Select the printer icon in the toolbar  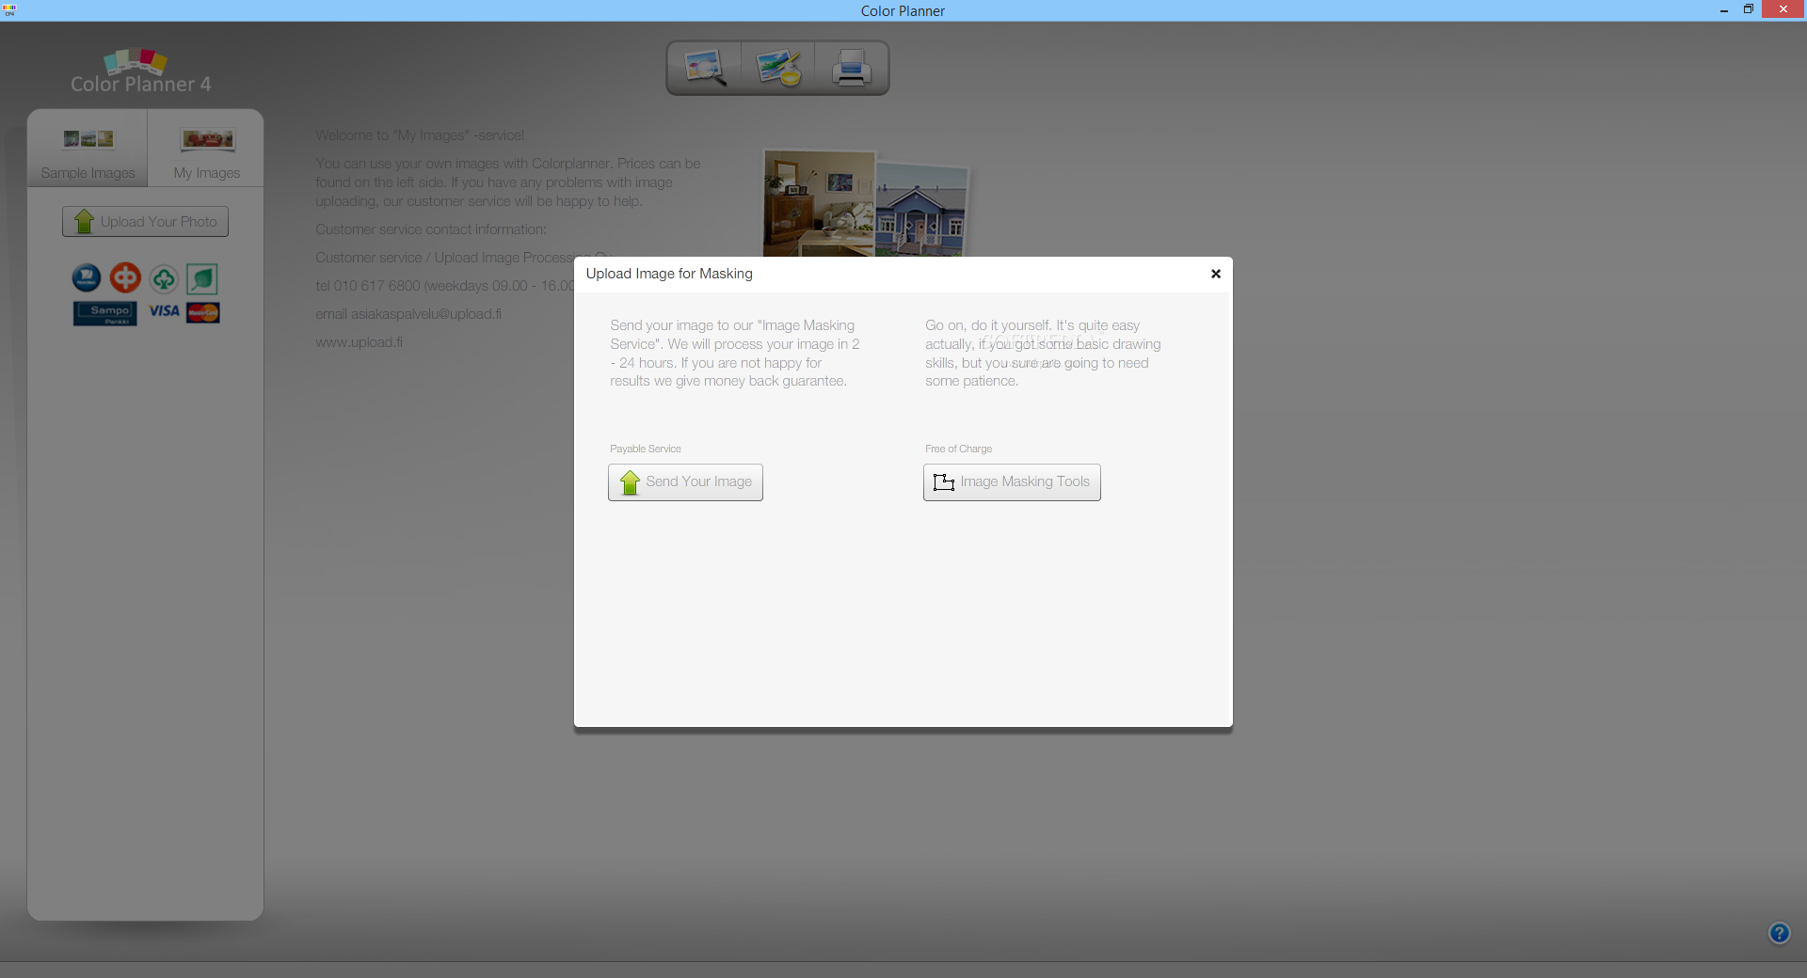coord(851,68)
